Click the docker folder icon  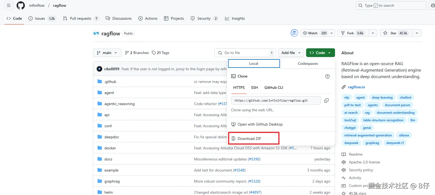coord(100,148)
